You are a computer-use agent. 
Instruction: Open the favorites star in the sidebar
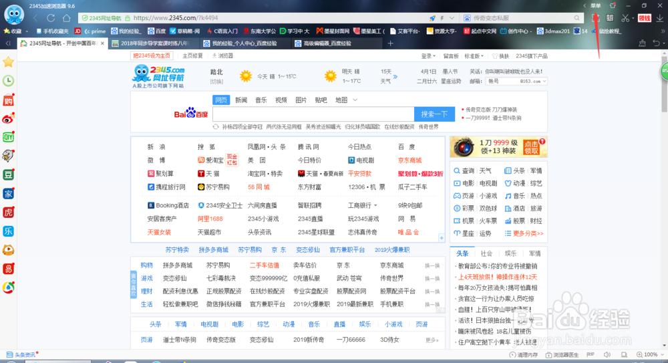pos(8,62)
